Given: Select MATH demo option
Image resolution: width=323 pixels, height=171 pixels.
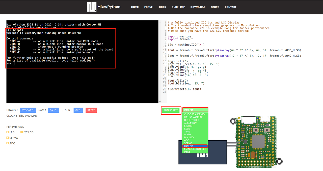Looking at the screenshot, I should (195, 135).
